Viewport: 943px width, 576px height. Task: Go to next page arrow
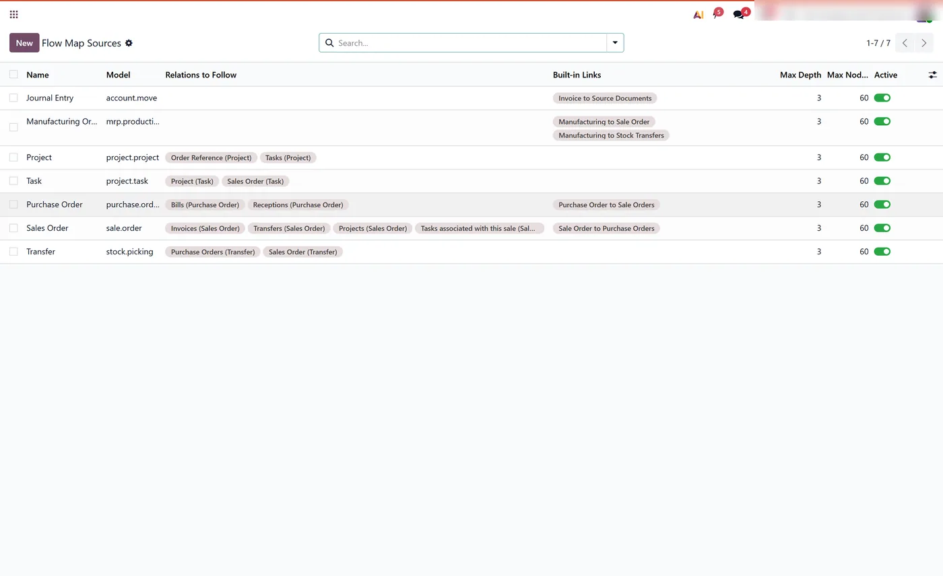(x=923, y=43)
